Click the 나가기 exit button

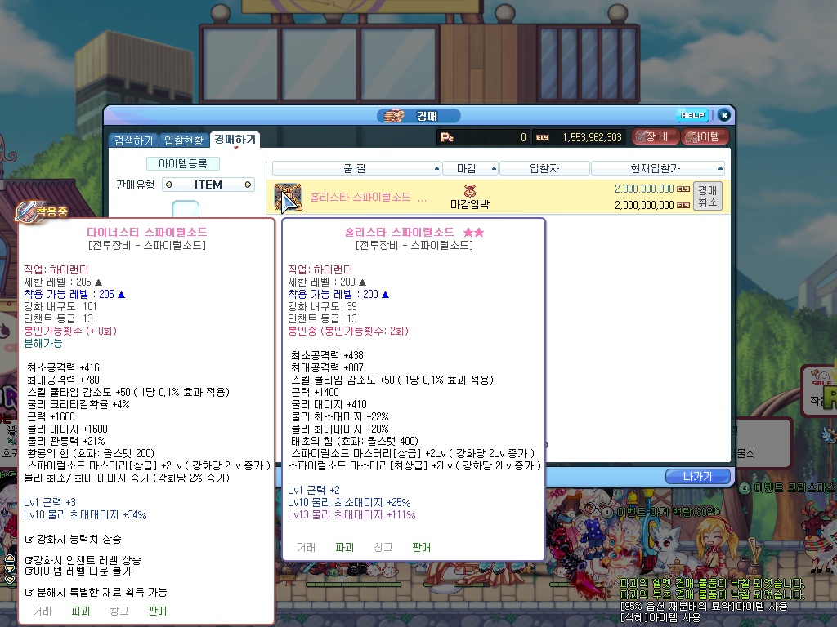pyautogui.click(x=696, y=476)
